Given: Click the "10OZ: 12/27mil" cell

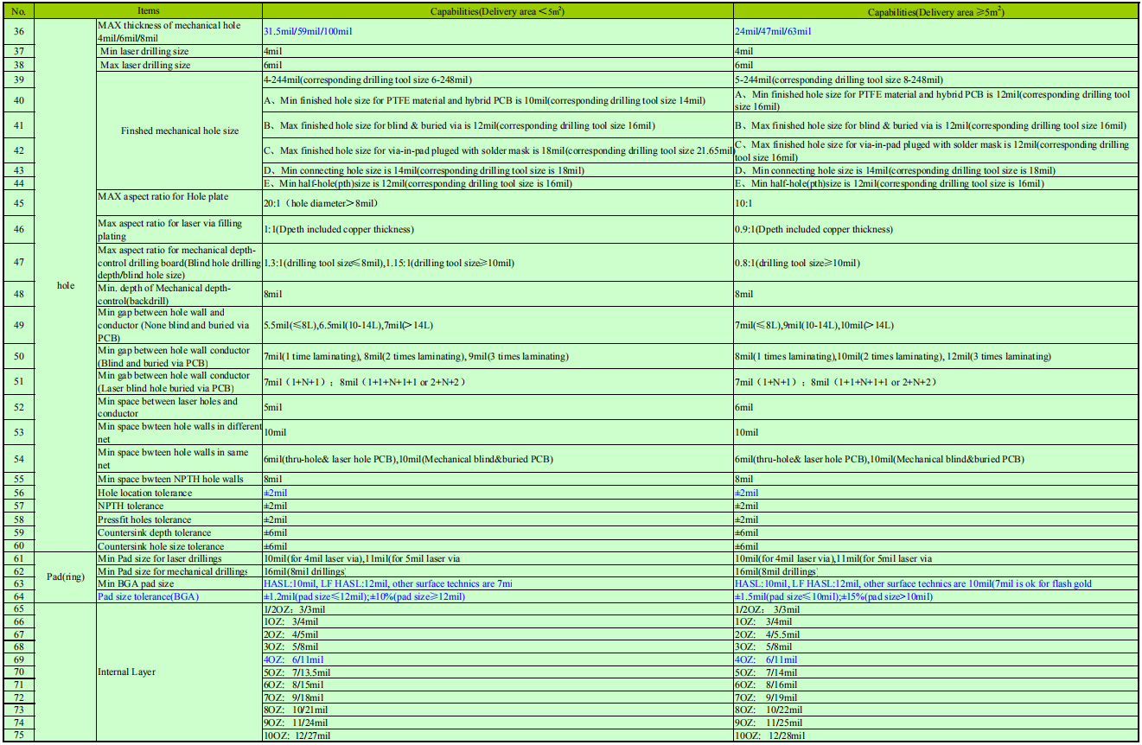Looking at the screenshot, I should point(497,735).
